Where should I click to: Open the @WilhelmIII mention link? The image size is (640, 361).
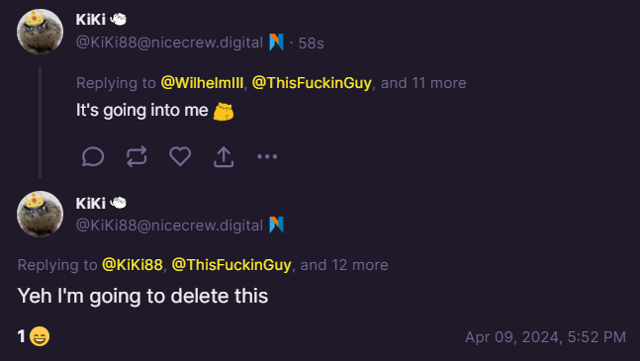tap(202, 83)
